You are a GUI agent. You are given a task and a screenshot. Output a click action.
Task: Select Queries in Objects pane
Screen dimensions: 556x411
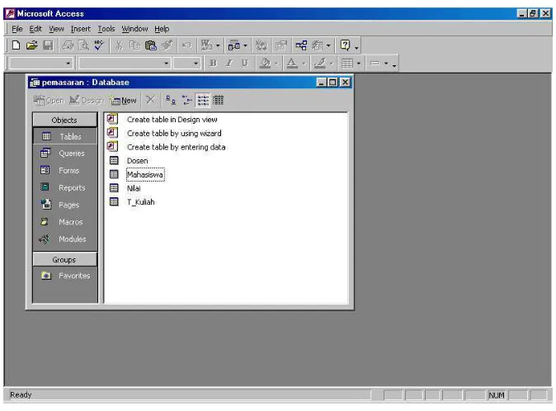coord(64,154)
